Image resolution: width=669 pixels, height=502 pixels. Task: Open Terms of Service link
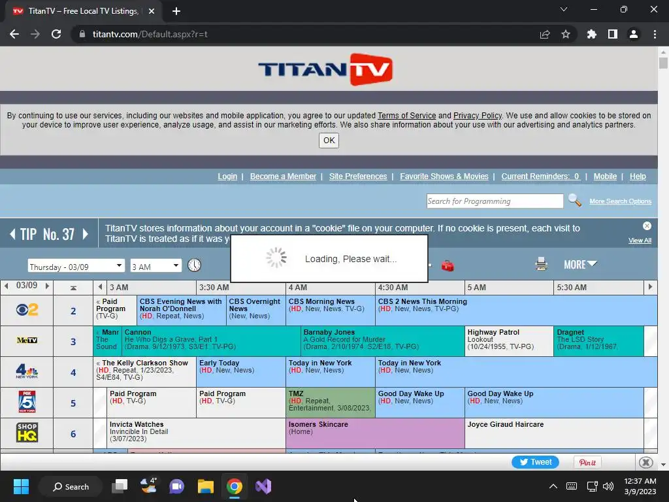pos(406,116)
